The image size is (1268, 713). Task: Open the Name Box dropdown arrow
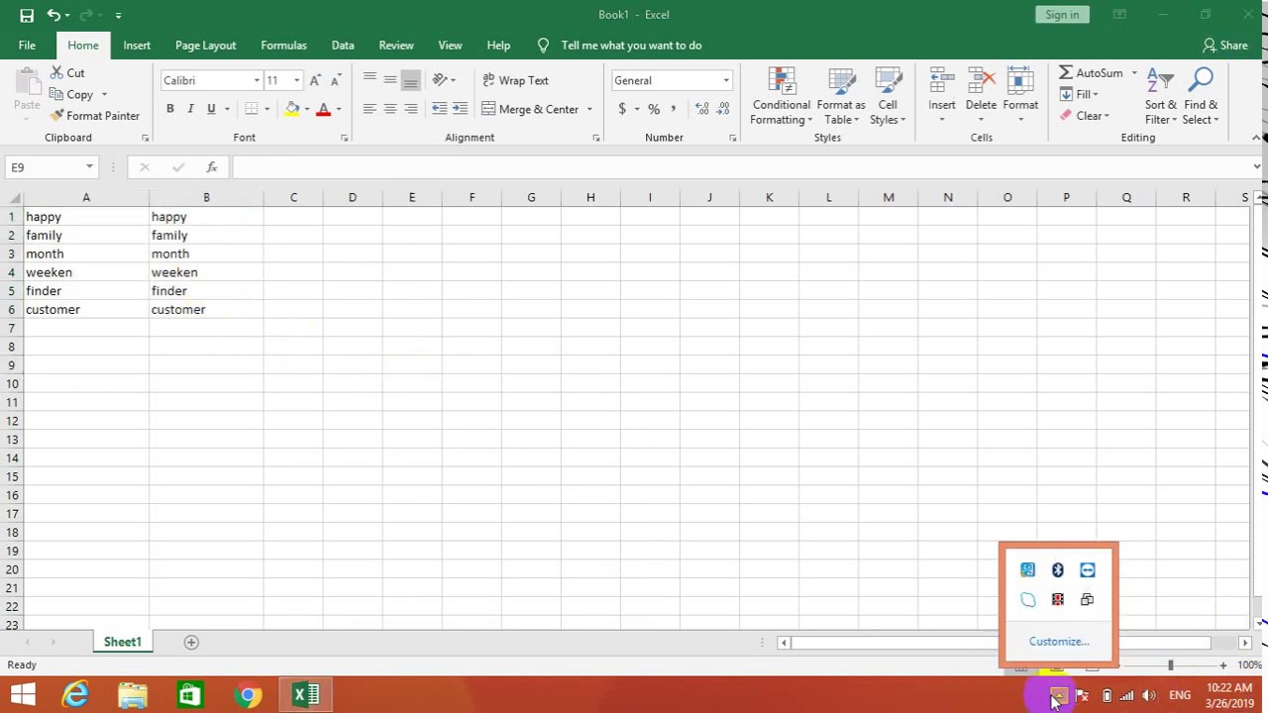pos(89,167)
